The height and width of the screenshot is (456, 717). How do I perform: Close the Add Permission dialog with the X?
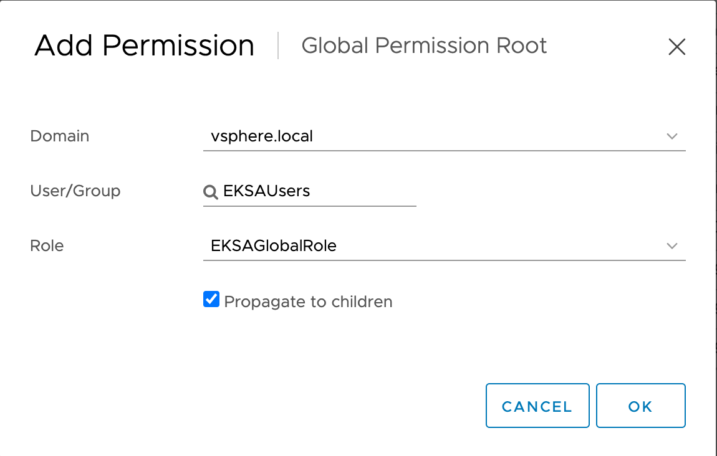coord(677,47)
